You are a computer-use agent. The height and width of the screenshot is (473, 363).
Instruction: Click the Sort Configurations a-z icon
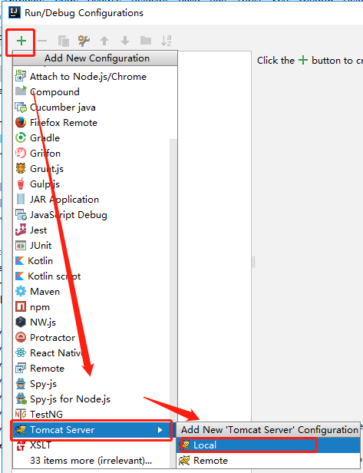pos(166,41)
